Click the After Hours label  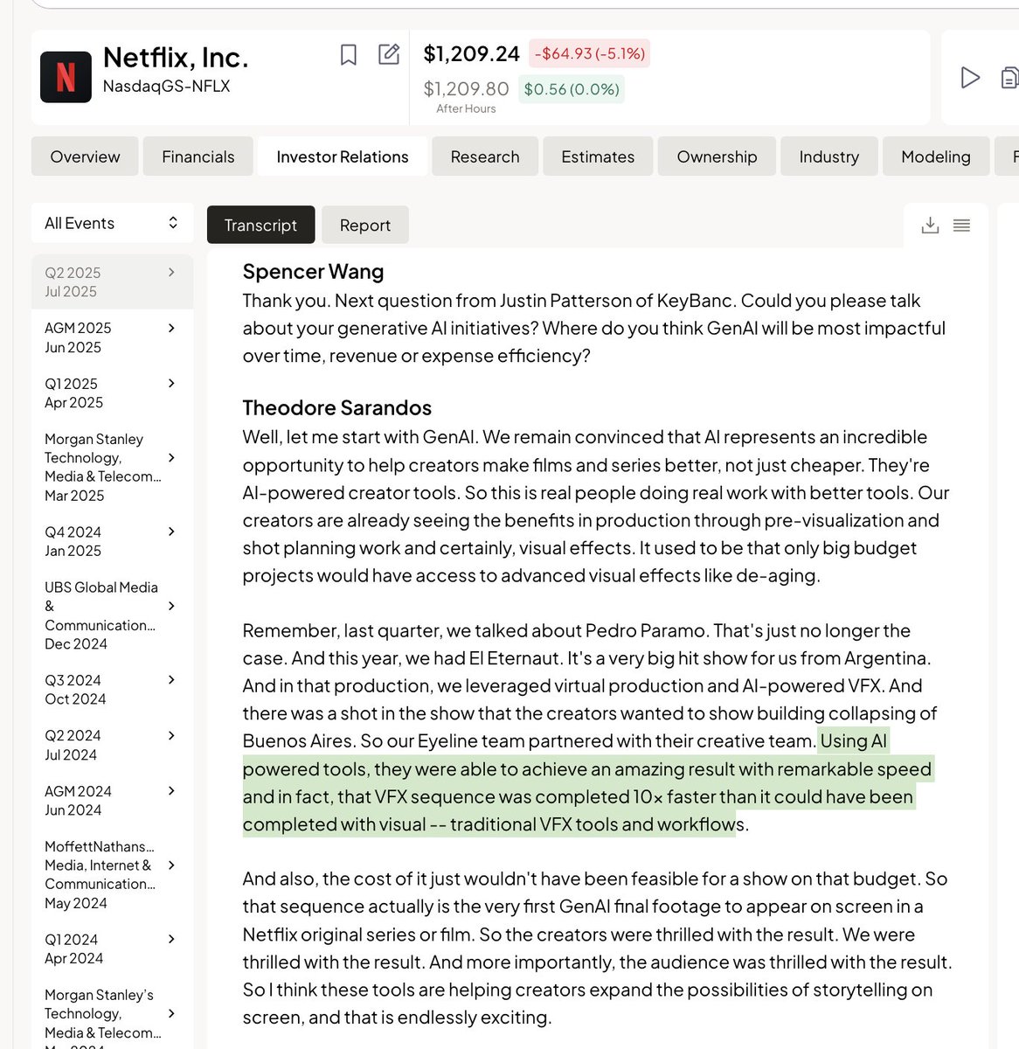tap(466, 108)
